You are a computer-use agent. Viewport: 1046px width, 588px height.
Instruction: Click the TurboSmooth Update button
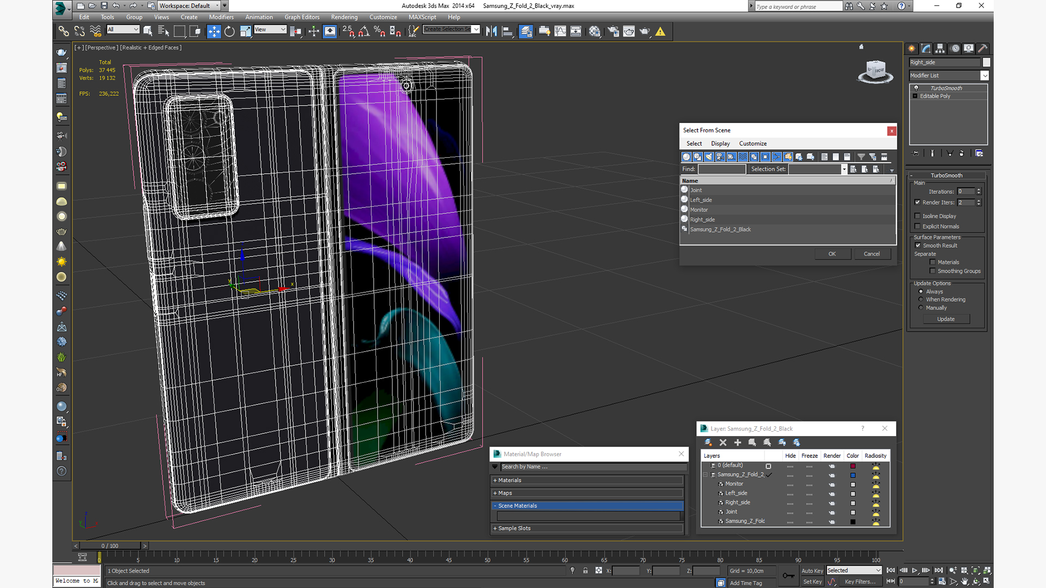coord(946,319)
